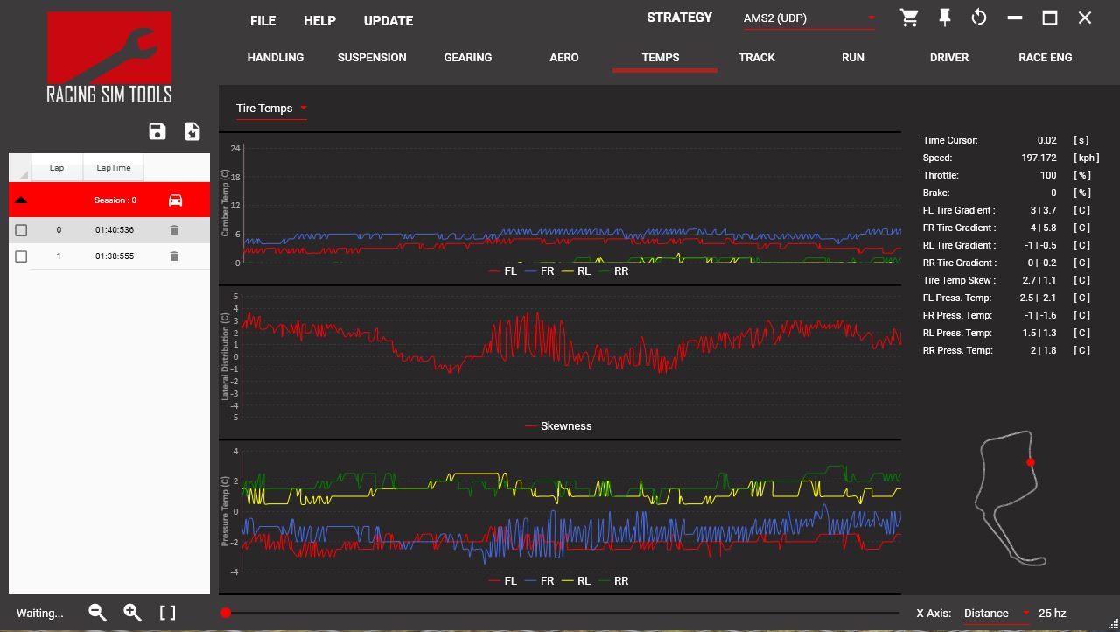Open the Tire Temps chart dropdown

[x=271, y=109]
